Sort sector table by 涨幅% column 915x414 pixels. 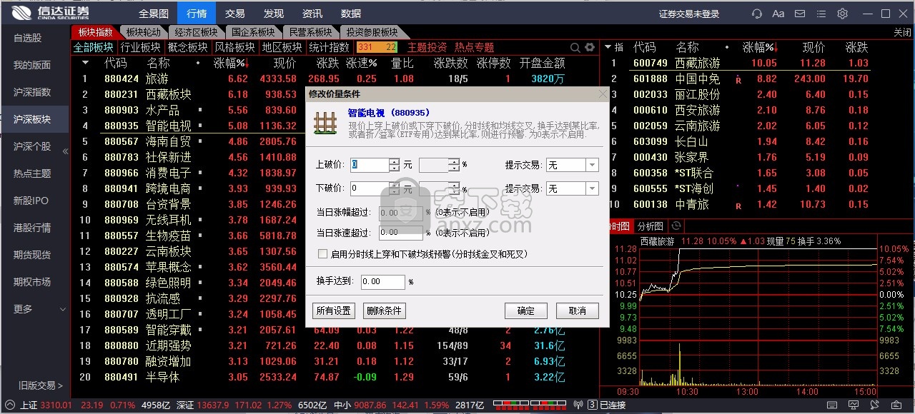pyautogui.click(x=230, y=63)
